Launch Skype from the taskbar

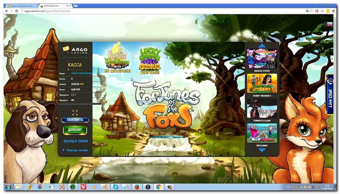click(x=115, y=187)
